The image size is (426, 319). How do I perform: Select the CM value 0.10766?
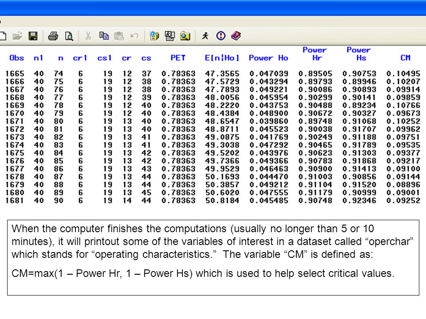[403, 105]
